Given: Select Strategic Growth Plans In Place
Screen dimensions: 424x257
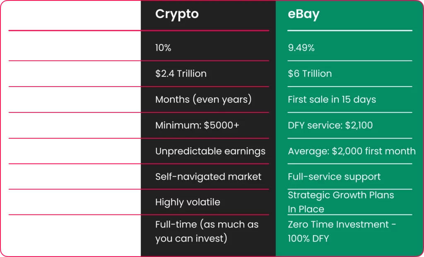Looking at the screenshot, I should tap(341, 202).
